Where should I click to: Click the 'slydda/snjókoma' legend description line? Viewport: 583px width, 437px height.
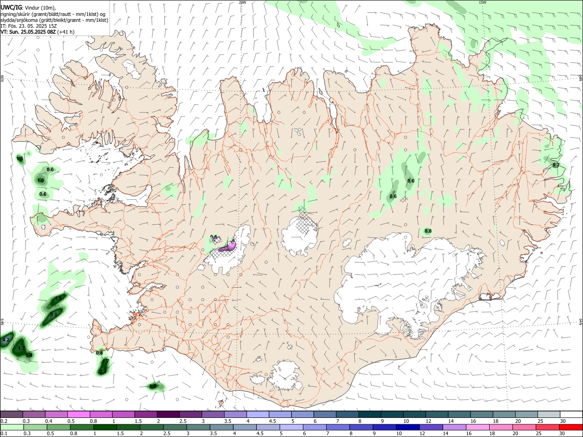(x=54, y=20)
